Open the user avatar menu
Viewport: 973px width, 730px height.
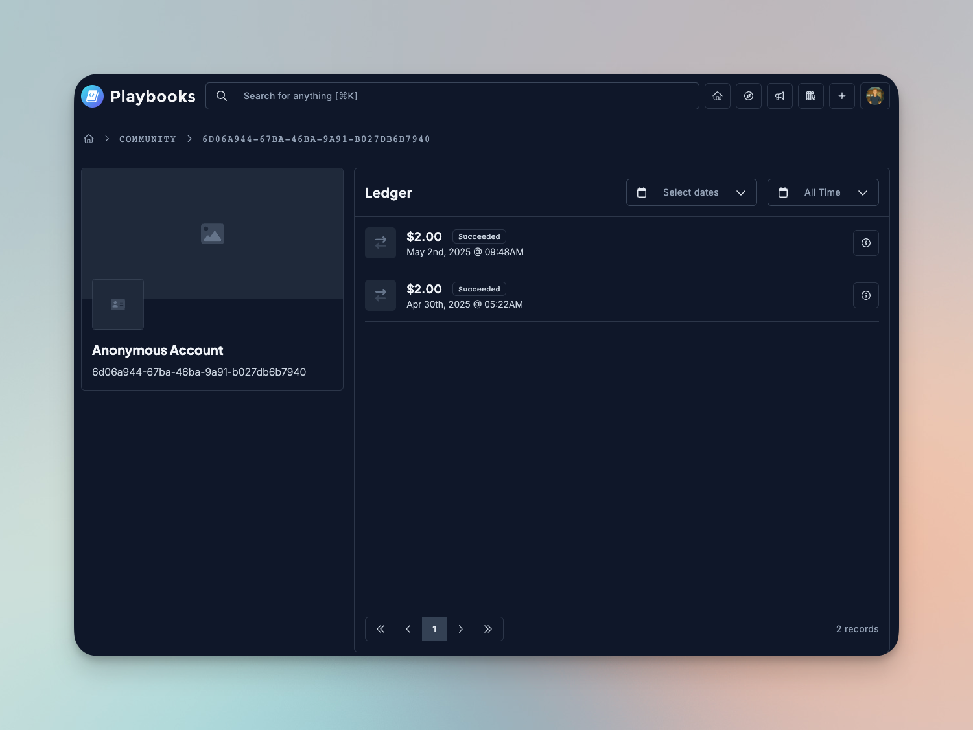(875, 96)
